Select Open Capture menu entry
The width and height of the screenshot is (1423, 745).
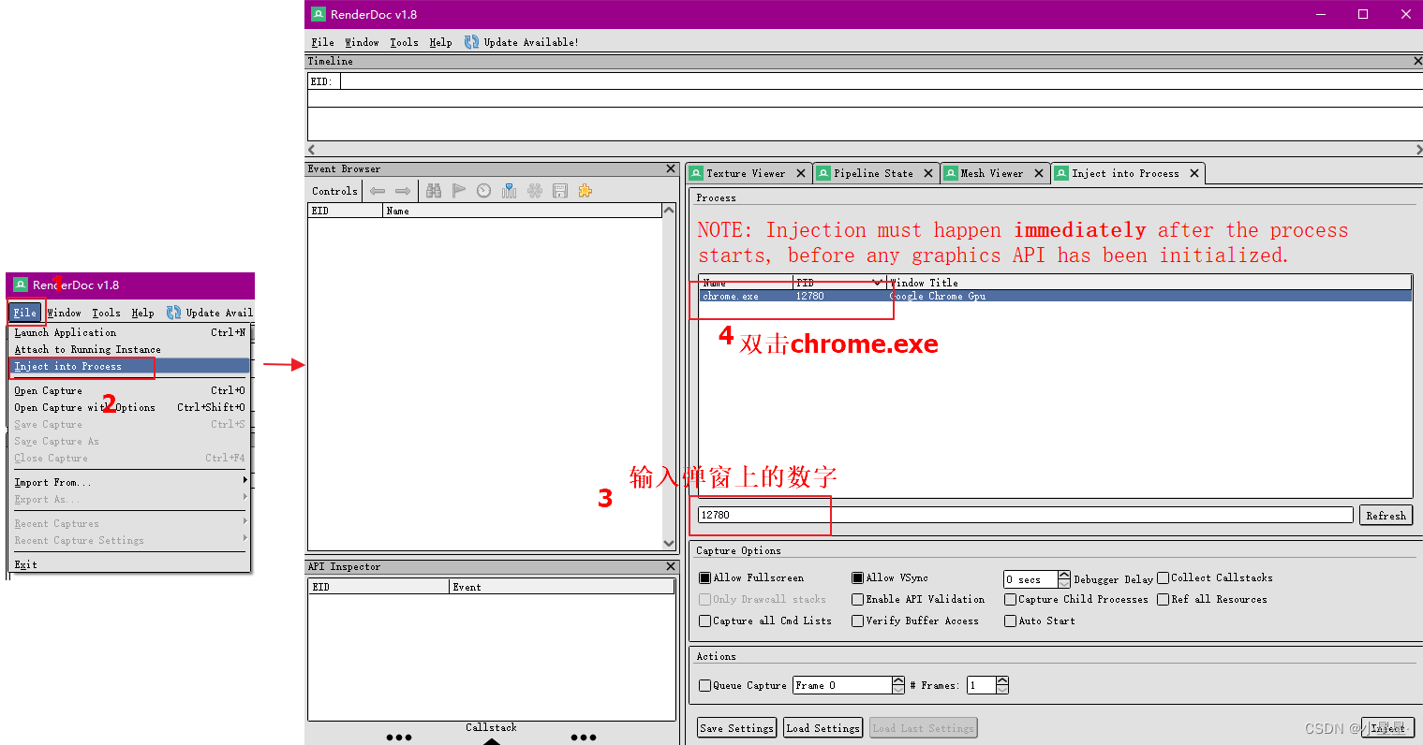[130, 390]
